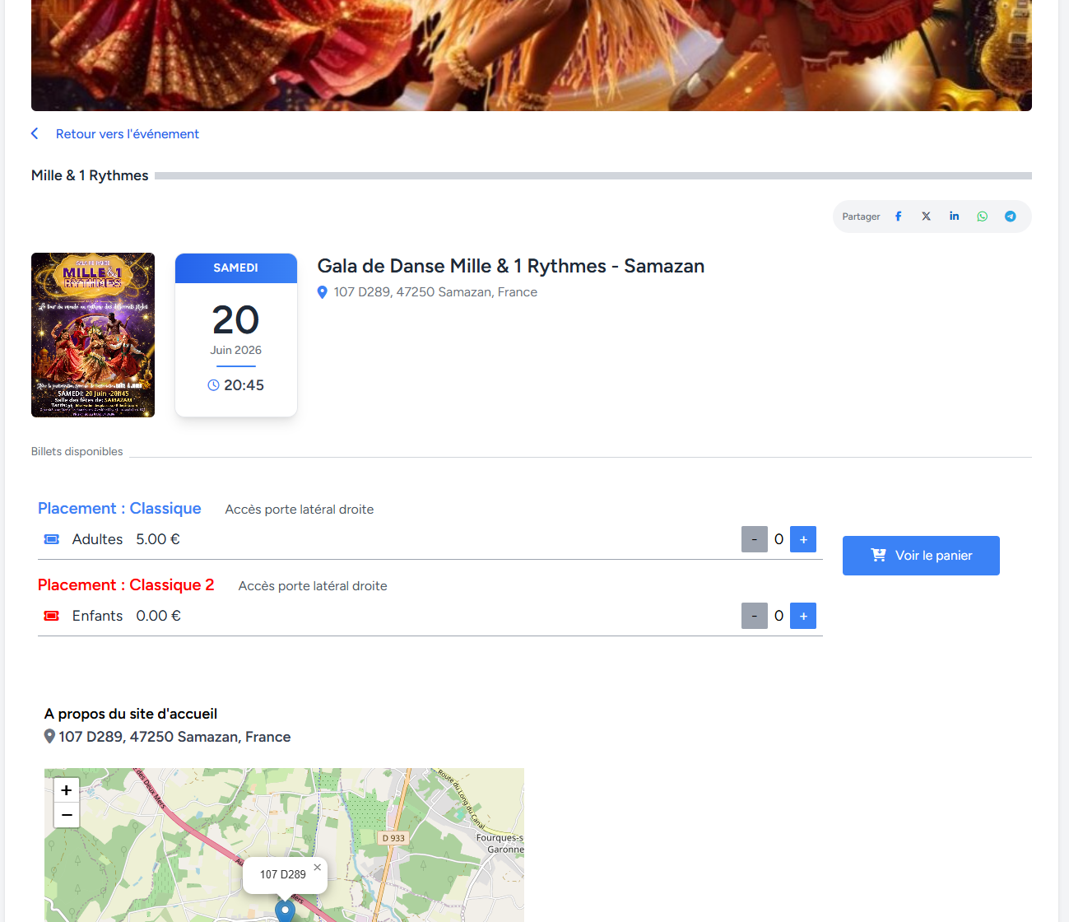Share the event on Facebook
This screenshot has width=1069, height=922.
pyautogui.click(x=898, y=216)
